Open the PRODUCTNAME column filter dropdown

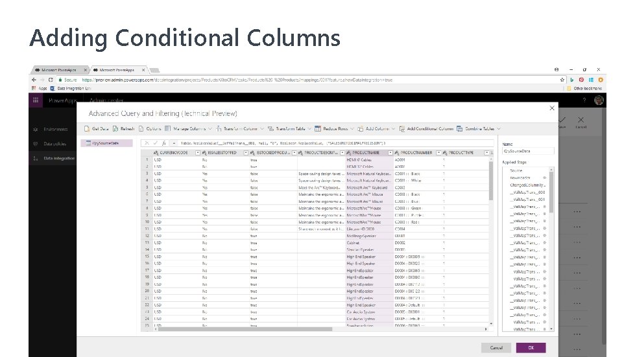click(x=390, y=153)
